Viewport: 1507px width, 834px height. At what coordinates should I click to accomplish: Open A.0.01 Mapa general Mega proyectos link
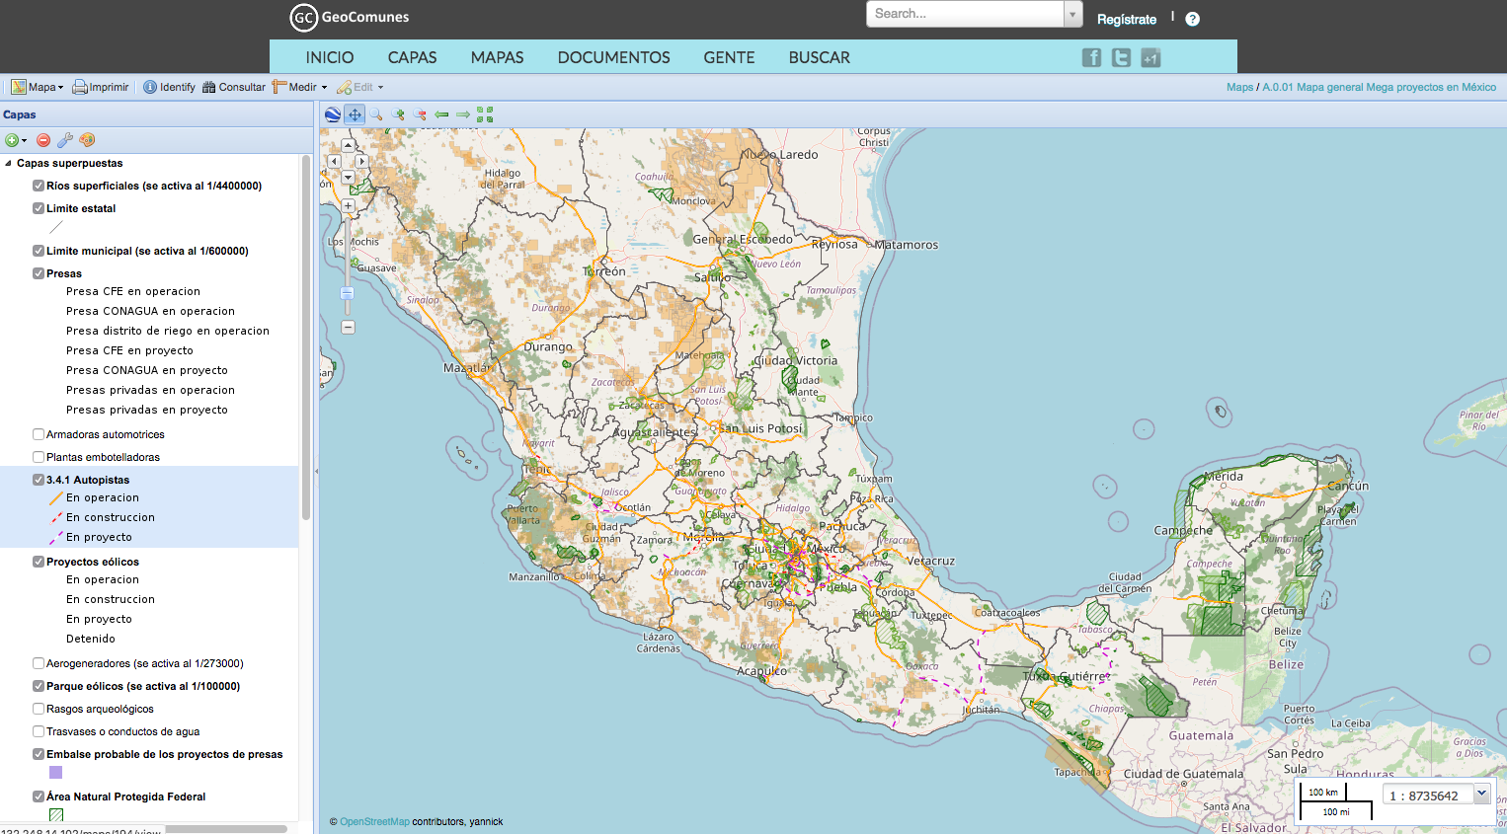[x=1379, y=87]
